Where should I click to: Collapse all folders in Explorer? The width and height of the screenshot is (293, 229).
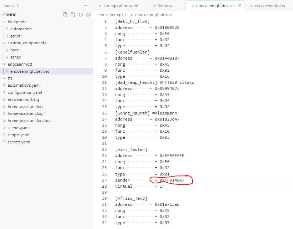pos(88,15)
